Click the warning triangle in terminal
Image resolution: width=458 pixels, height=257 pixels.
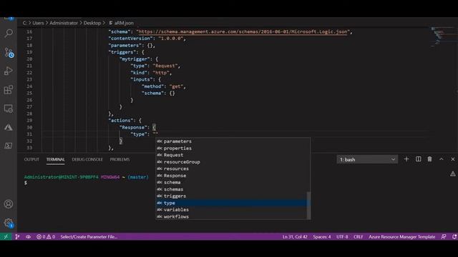(453, 174)
